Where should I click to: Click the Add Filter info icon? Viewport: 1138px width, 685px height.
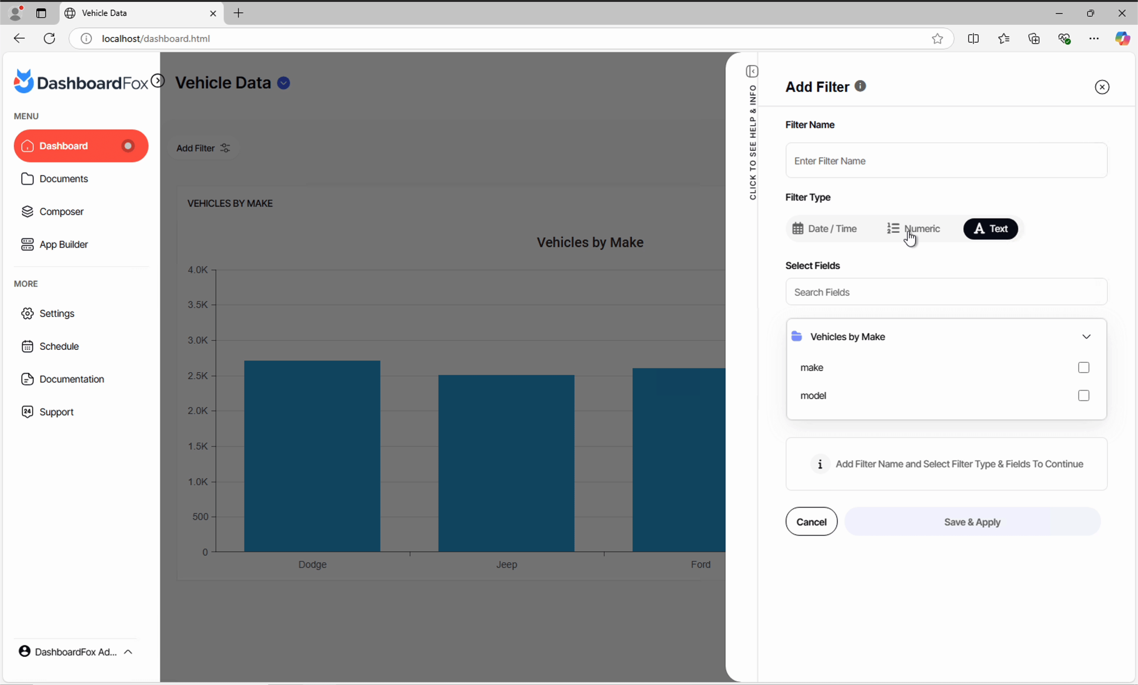(860, 86)
